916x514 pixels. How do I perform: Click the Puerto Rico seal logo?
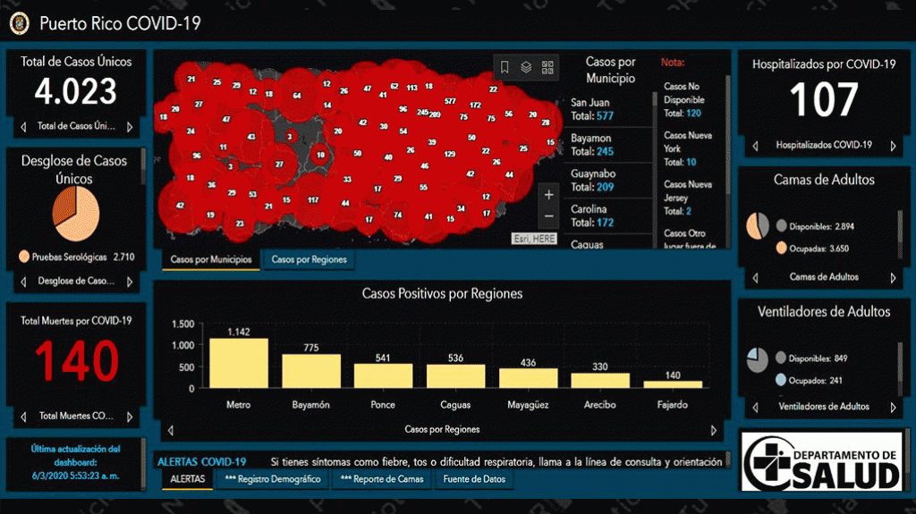pyautogui.click(x=19, y=22)
